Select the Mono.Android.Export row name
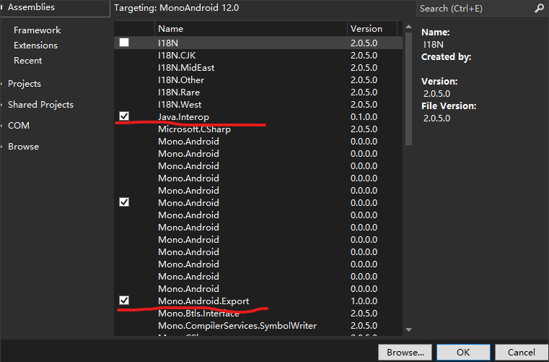Screen dimensions: 549x362 tap(203, 301)
